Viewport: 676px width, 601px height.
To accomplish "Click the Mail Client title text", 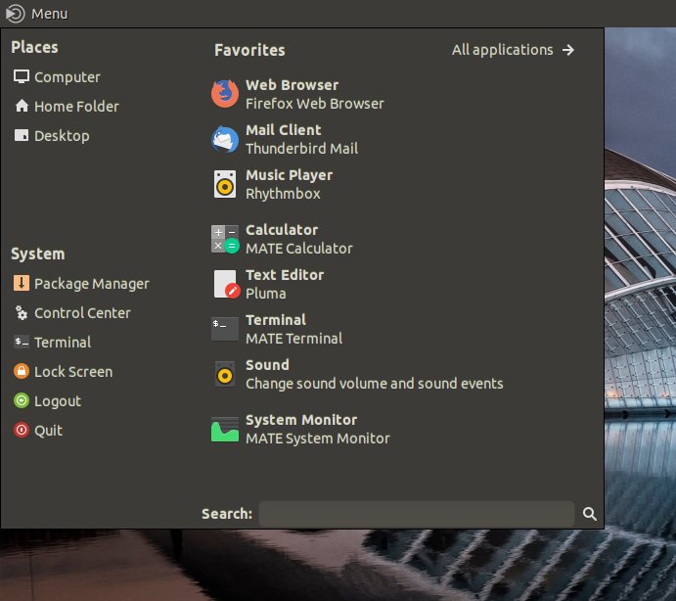I will 284,130.
